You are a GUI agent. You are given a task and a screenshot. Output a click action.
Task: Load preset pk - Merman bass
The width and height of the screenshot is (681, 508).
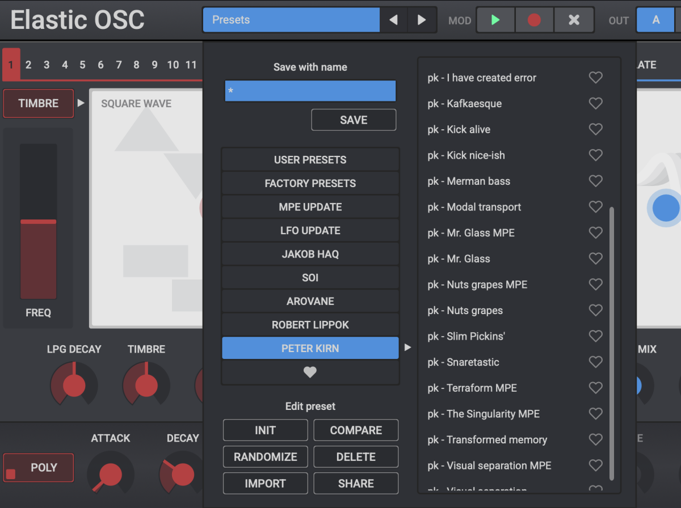[469, 181]
